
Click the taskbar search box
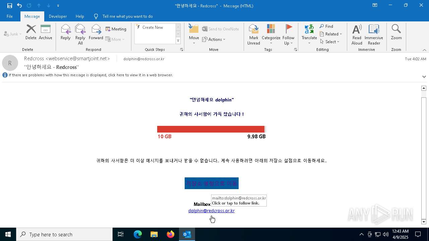click(x=64, y=234)
